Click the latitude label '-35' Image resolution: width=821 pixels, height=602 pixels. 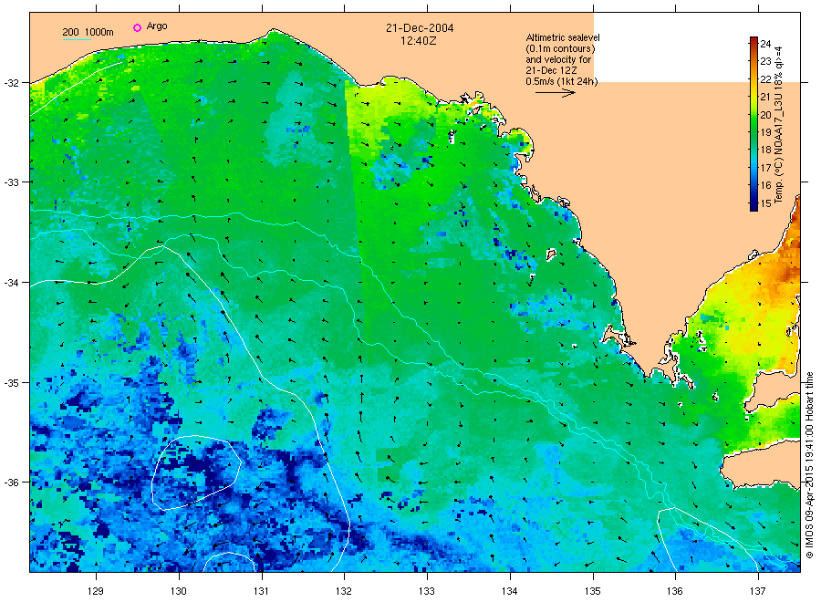point(12,383)
